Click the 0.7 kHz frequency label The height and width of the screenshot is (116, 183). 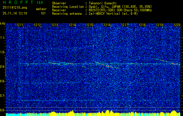[x=3, y=96]
